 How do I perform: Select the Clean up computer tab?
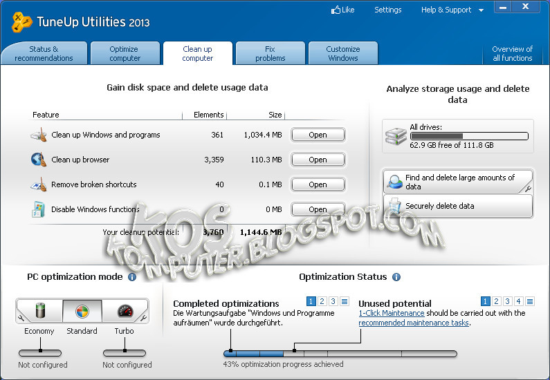point(197,53)
